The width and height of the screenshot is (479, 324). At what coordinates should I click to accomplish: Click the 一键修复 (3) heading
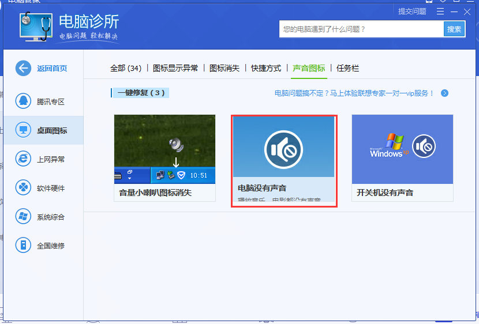point(141,93)
